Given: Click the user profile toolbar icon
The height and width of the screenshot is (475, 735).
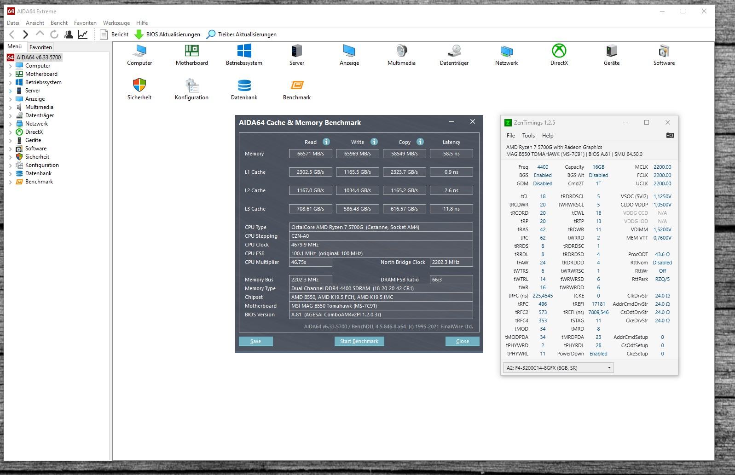Looking at the screenshot, I should (x=69, y=34).
